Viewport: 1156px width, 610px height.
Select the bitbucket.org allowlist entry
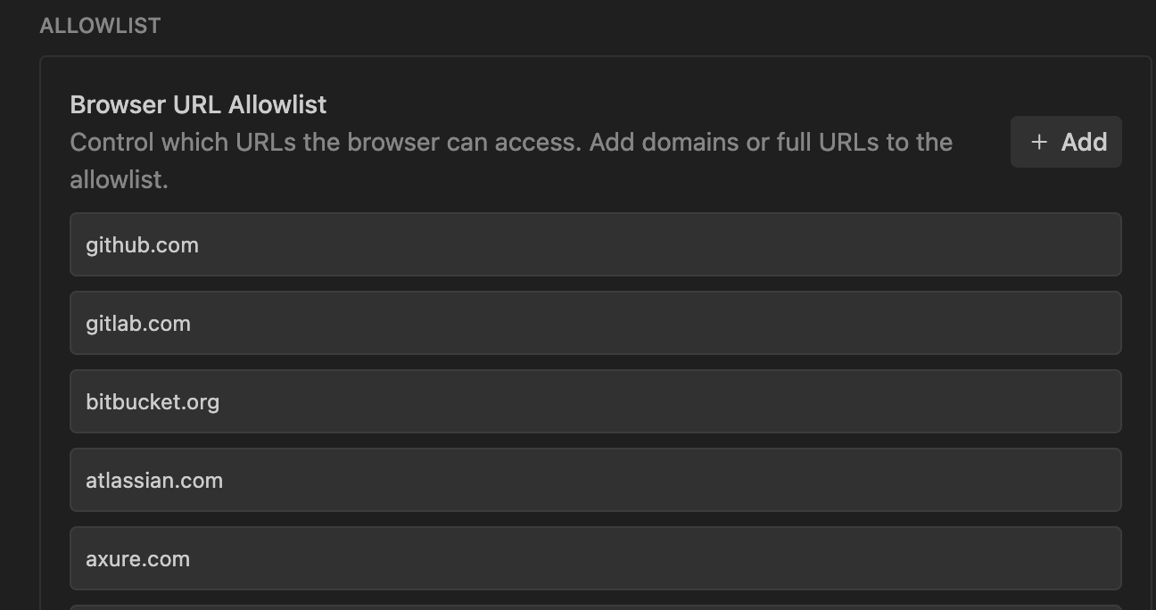pyautogui.click(x=595, y=401)
